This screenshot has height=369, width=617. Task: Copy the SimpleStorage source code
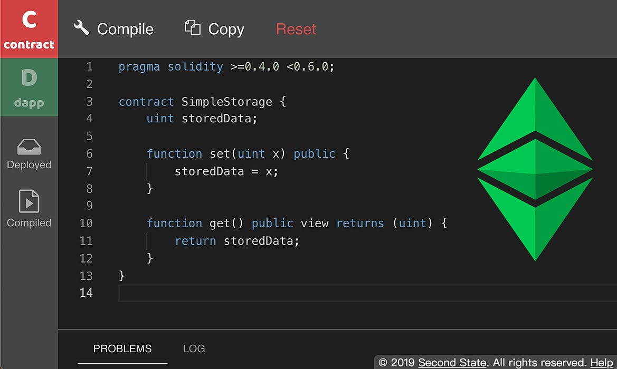pyautogui.click(x=213, y=29)
